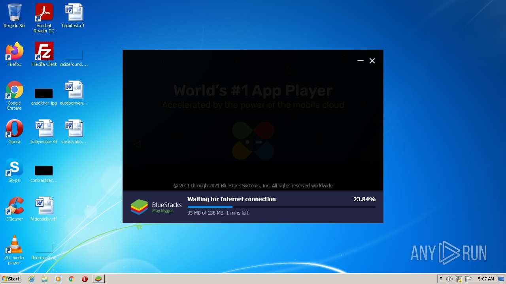Open varietyabo document icon
The height and width of the screenshot is (284, 506).
click(74, 132)
